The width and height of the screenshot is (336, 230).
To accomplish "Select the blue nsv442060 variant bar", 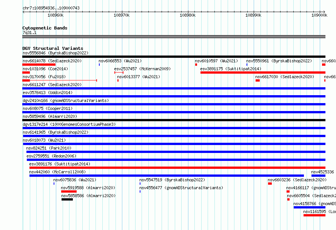I will pyautogui.click(x=166, y=176).
